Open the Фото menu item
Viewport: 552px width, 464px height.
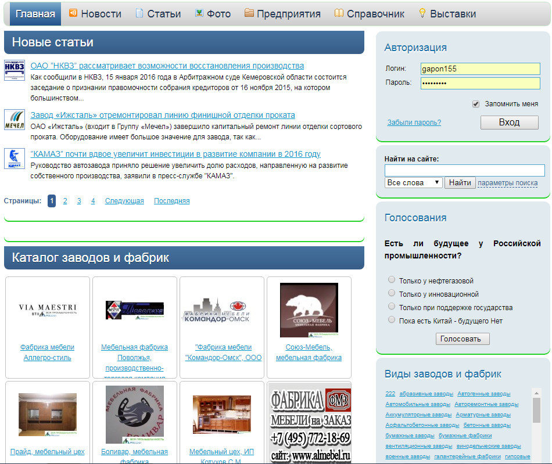(x=218, y=14)
